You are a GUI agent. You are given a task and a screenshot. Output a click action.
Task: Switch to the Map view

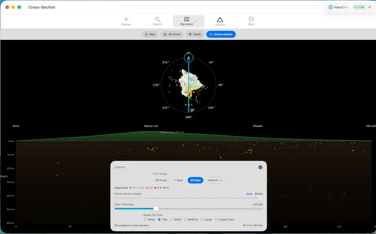(150, 35)
